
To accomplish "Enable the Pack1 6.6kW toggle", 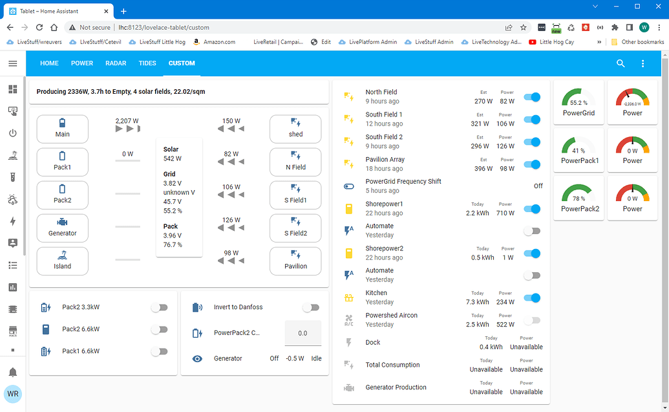I will [159, 351].
